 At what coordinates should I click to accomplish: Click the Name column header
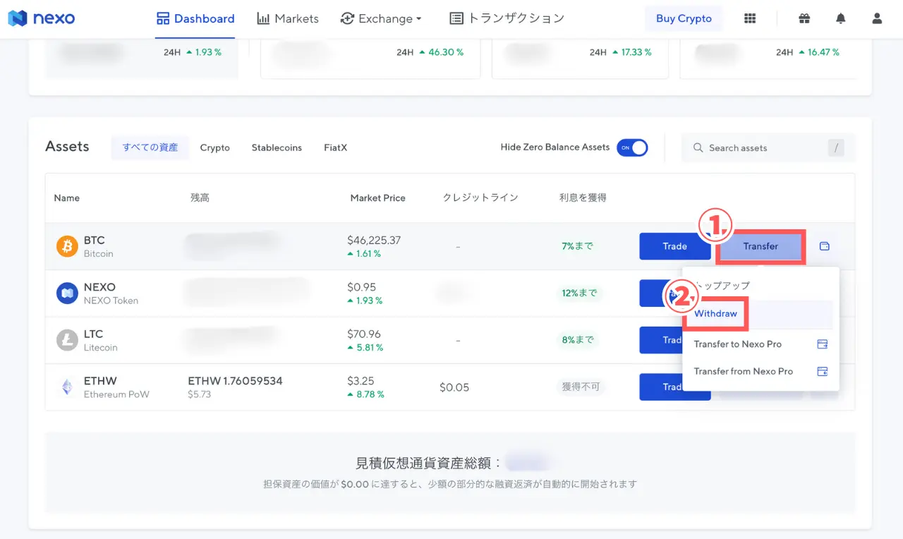click(67, 198)
